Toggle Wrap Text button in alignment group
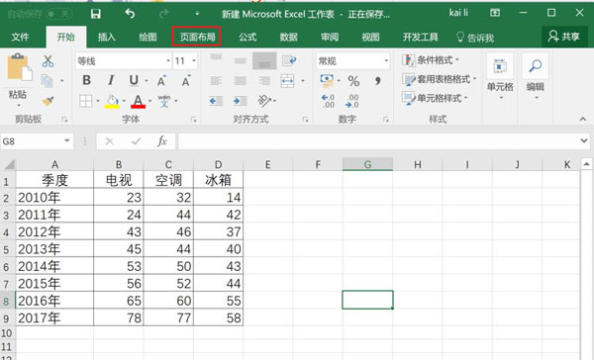The width and height of the screenshot is (594, 360). click(289, 60)
